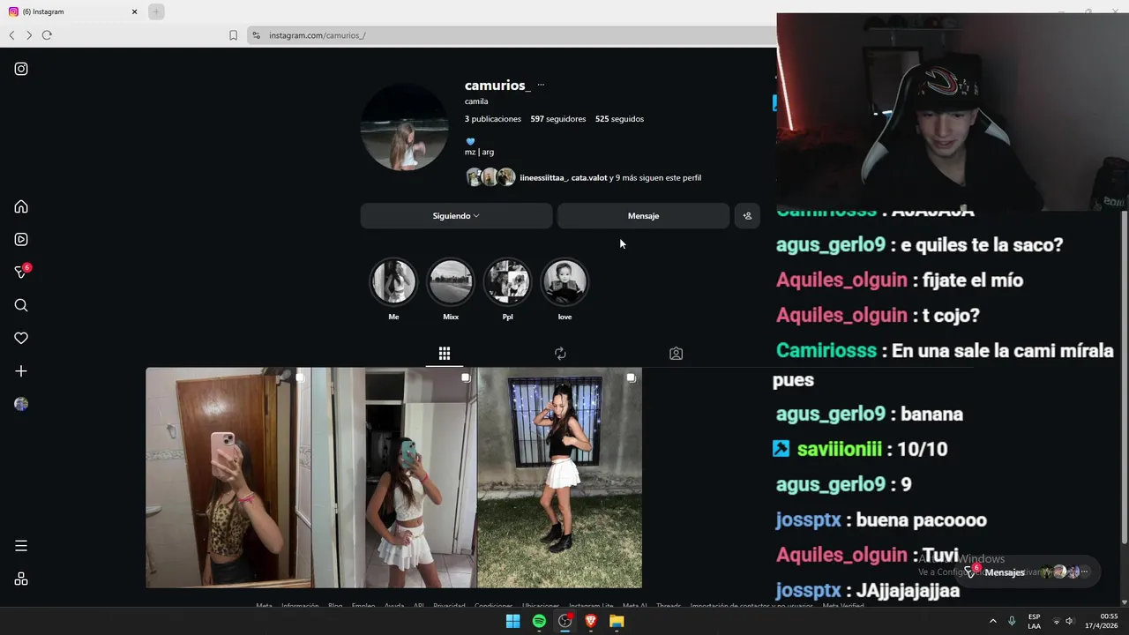The width and height of the screenshot is (1129, 635).
Task: Click chat message 'fijate el mío'
Action: click(x=973, y=280)
